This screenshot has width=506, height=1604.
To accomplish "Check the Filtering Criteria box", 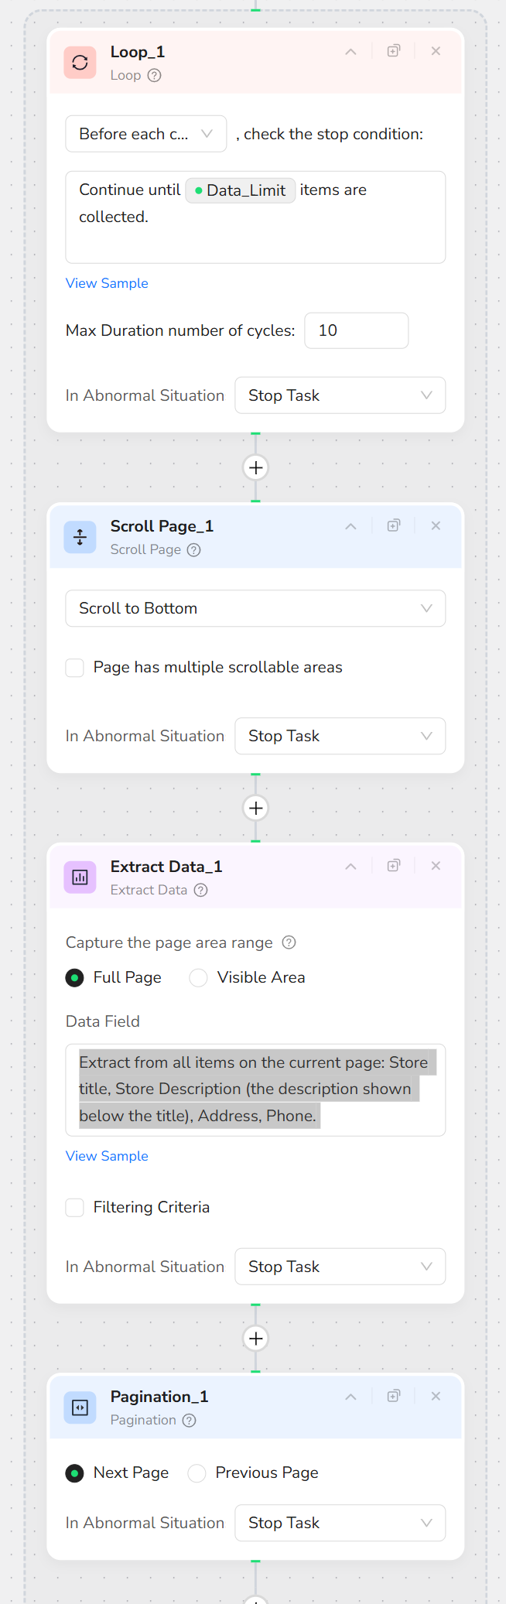I will pos(75,1208).
